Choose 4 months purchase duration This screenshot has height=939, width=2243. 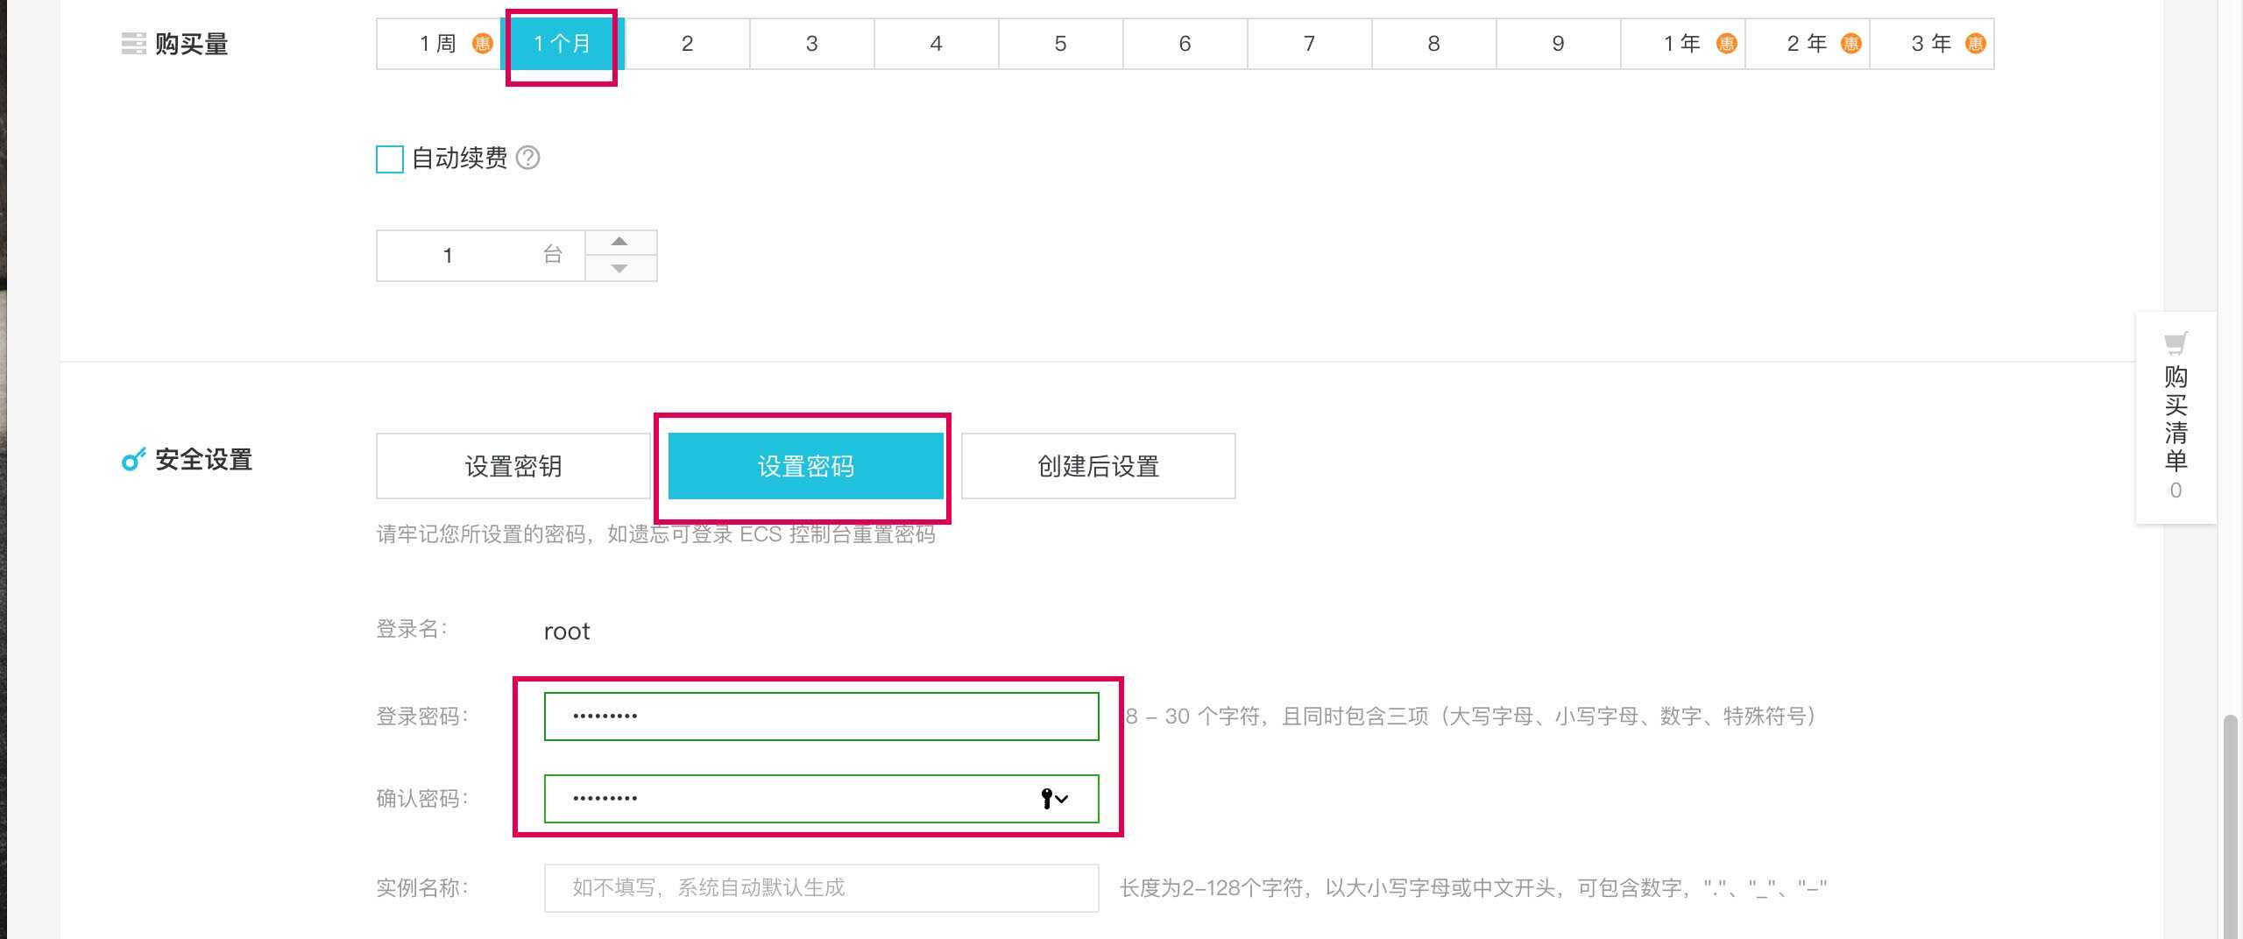[937, 44]
